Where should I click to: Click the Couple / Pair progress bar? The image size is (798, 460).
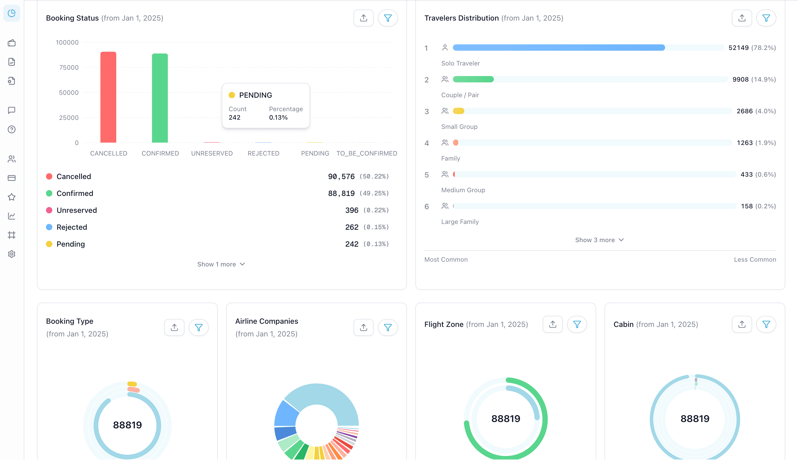point(590,79)
